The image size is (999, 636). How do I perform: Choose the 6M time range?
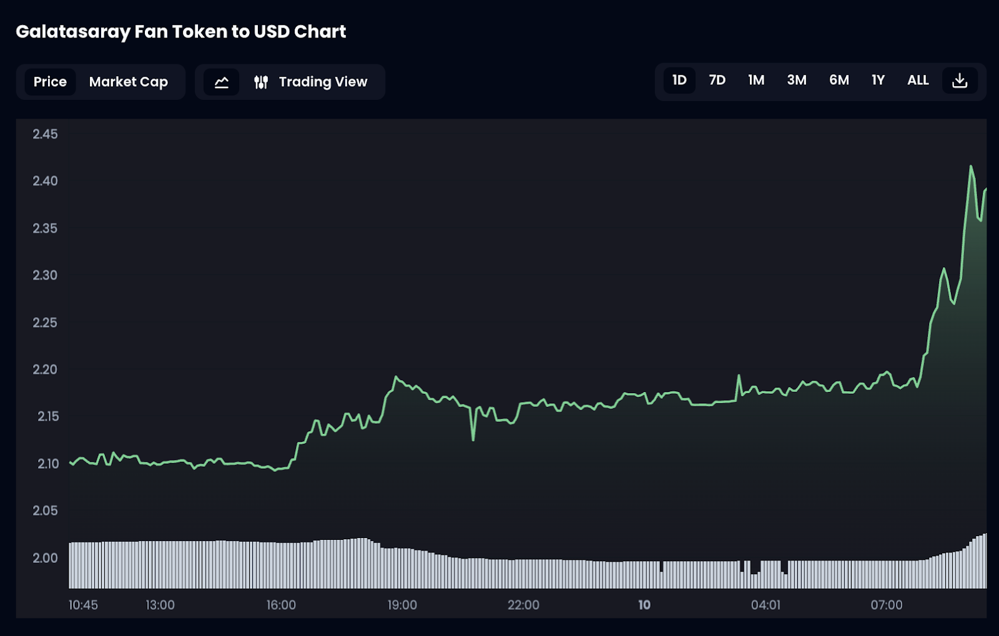click(x=839, y=81)
